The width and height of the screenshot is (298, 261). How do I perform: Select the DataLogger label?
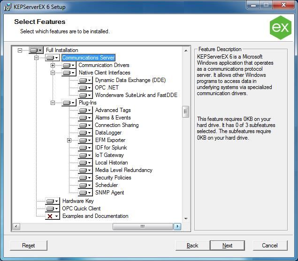(108, 133)
